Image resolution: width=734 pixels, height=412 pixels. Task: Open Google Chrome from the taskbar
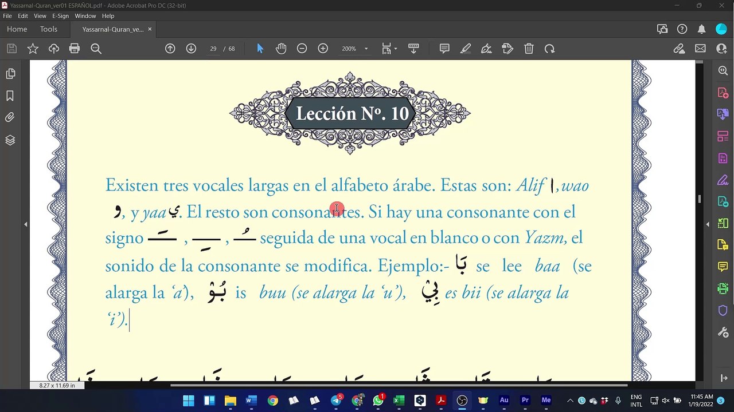[272, 401]
